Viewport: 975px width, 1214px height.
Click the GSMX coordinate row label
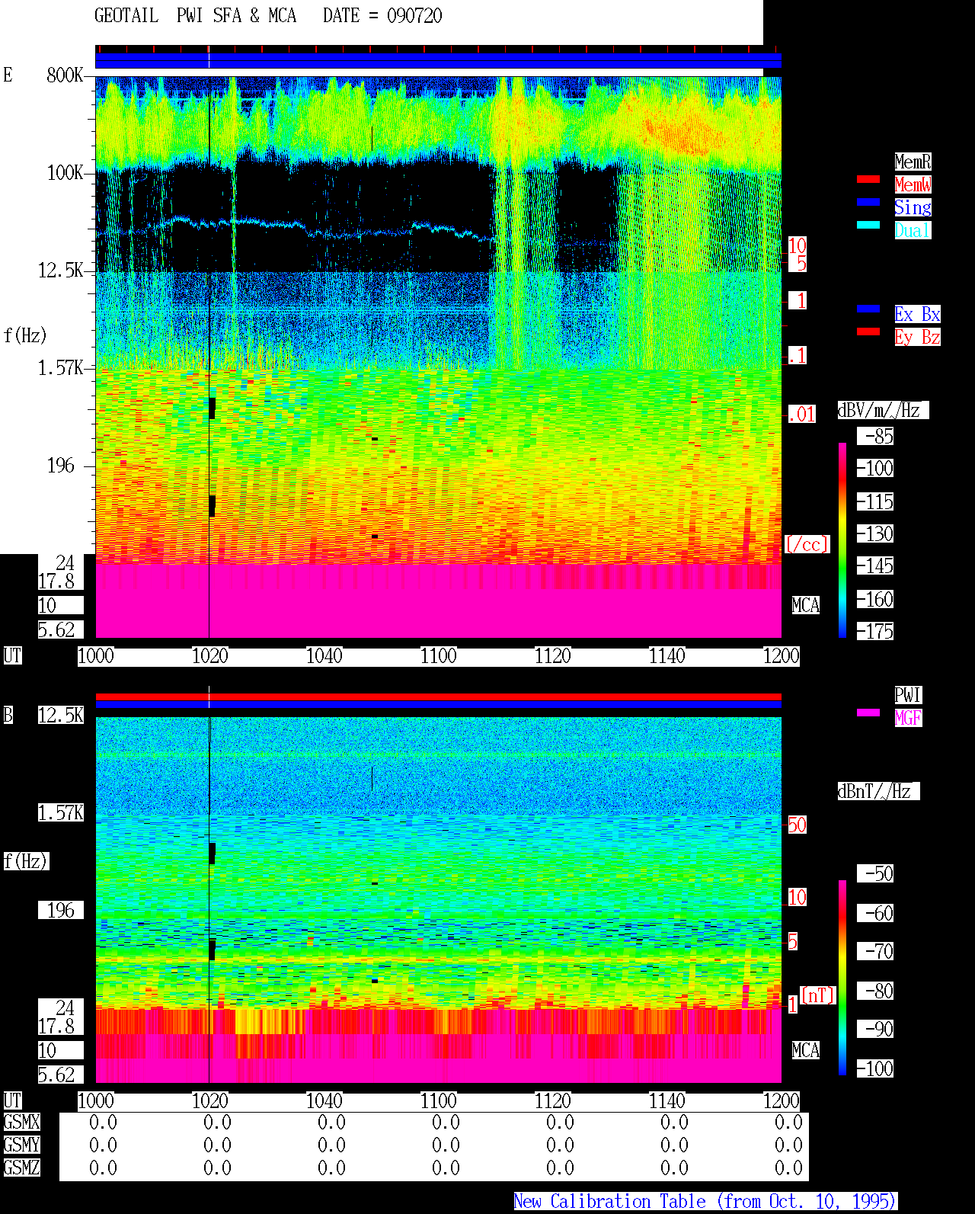(x=21, y=1122)
